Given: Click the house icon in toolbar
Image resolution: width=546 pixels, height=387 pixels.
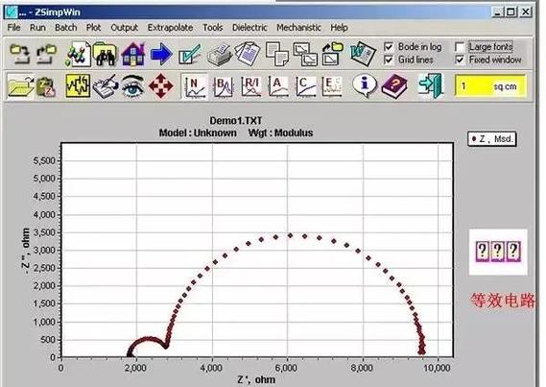Looking at the screenshot, I should pos(133,55).
